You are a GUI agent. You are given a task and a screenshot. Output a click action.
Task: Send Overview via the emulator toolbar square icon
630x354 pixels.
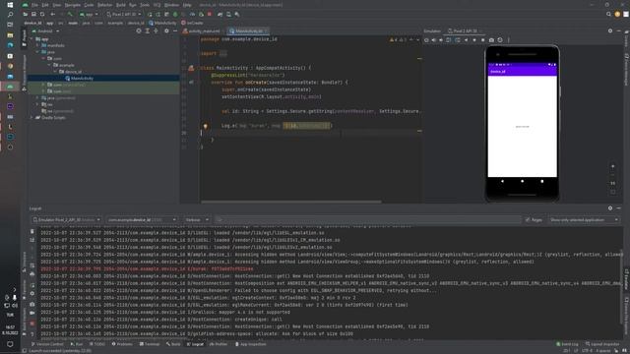point(483,40)
